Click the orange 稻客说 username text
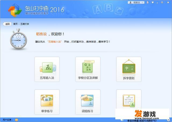The width and height of the screenshot is (172, 122). [41, 34]
